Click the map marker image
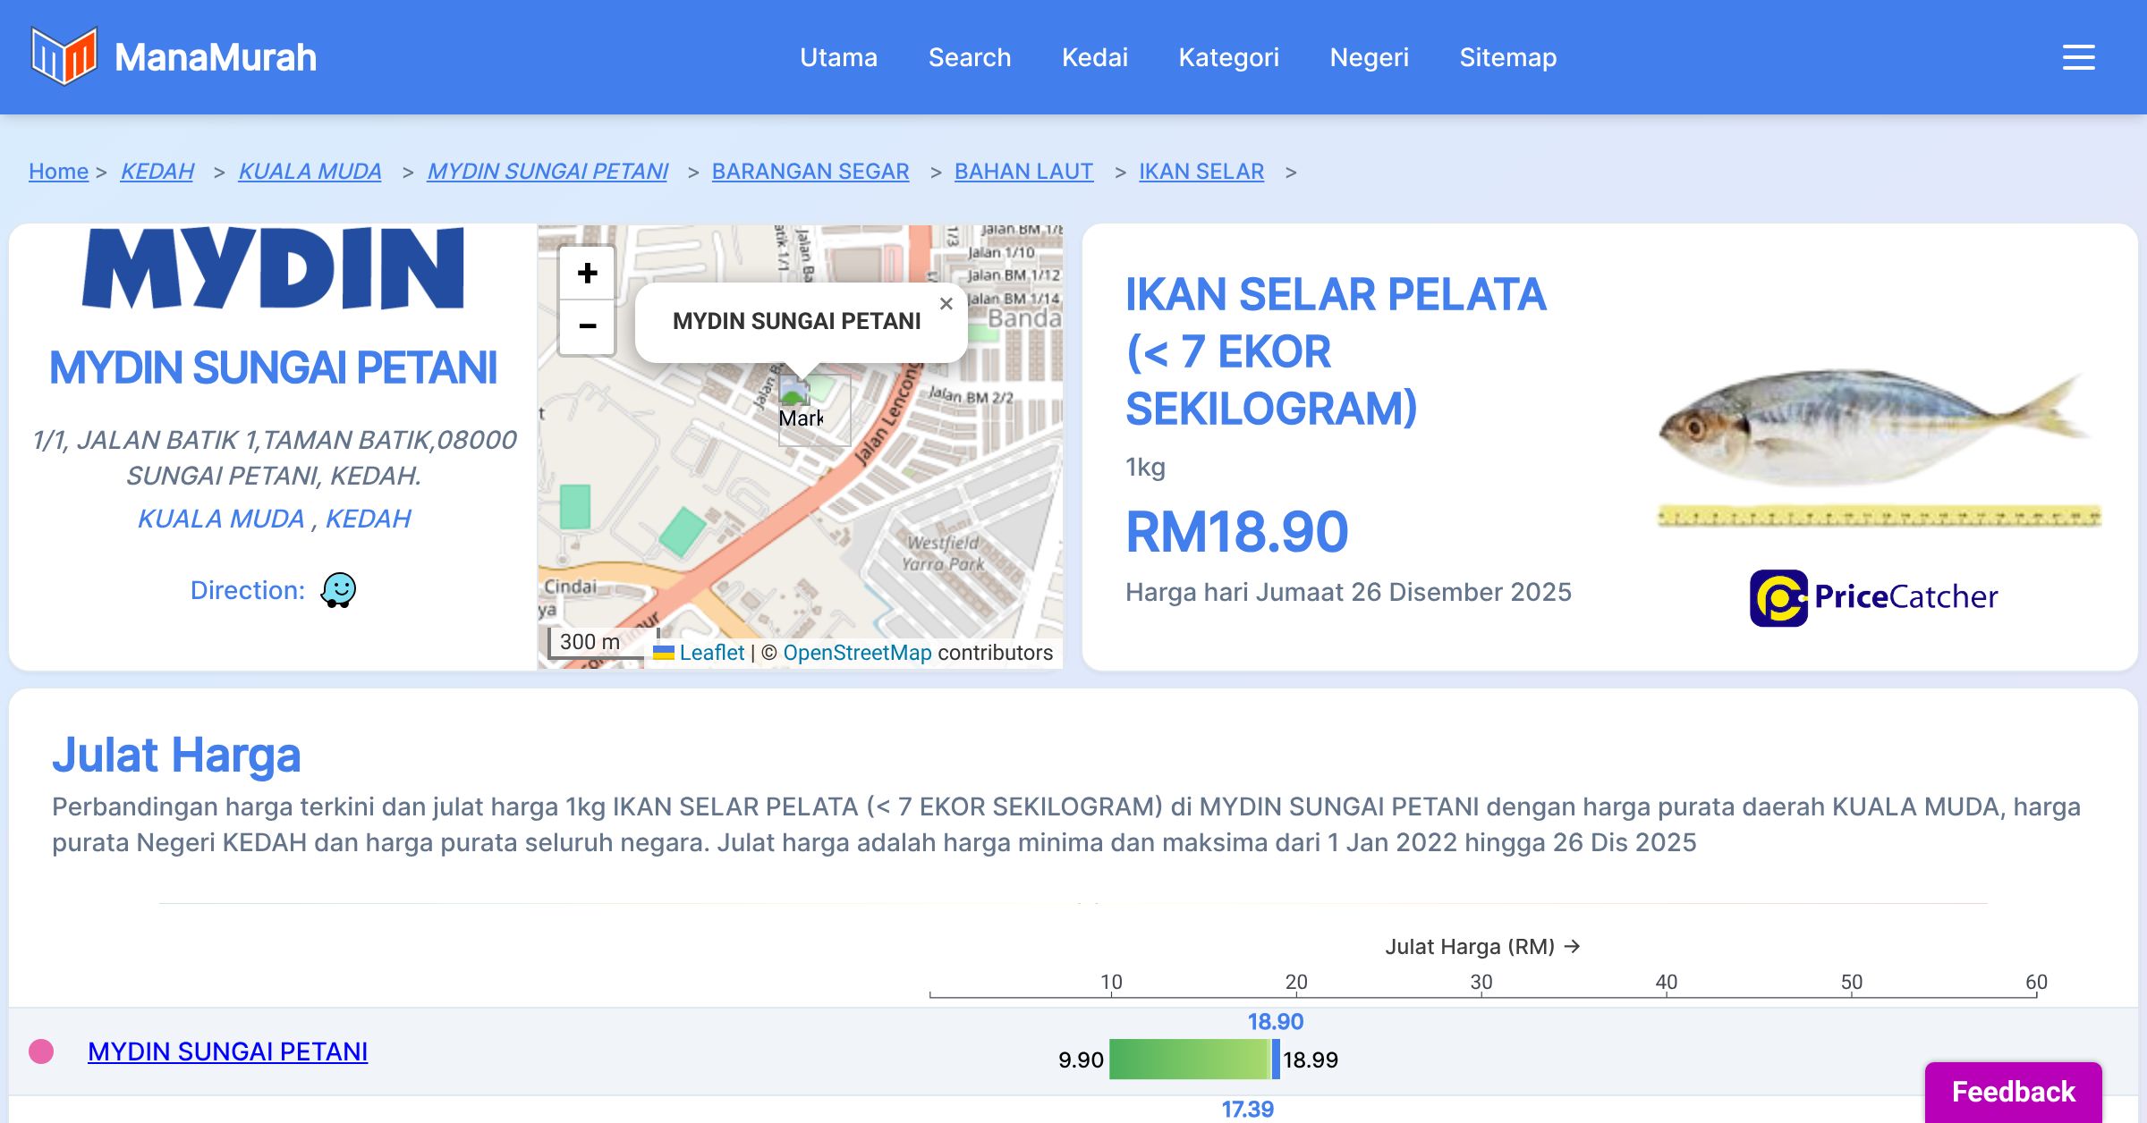This screenshot has width=2147, height=1123. tap(794, 393)
